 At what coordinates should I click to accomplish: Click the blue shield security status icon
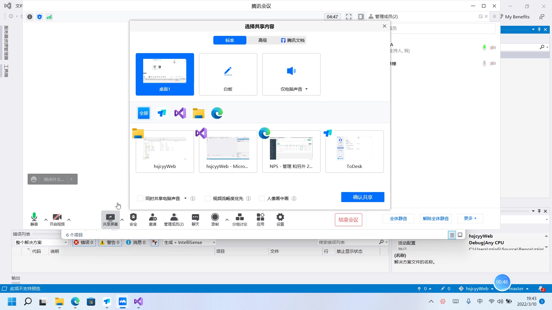(x=40, y=17)
